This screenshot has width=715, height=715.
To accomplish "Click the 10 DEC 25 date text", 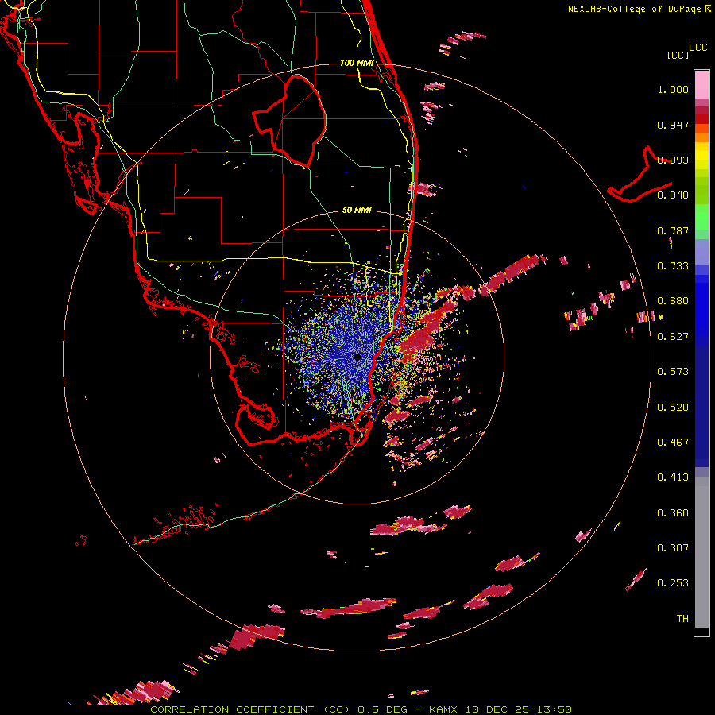I will coord(497,709).
